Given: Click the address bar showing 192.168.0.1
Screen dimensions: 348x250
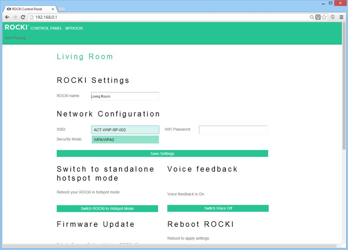Looking at the screenshot, I should point(169,17).
